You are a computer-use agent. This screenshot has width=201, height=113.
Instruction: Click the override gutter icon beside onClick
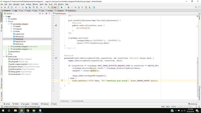click(x=56, y=25)
